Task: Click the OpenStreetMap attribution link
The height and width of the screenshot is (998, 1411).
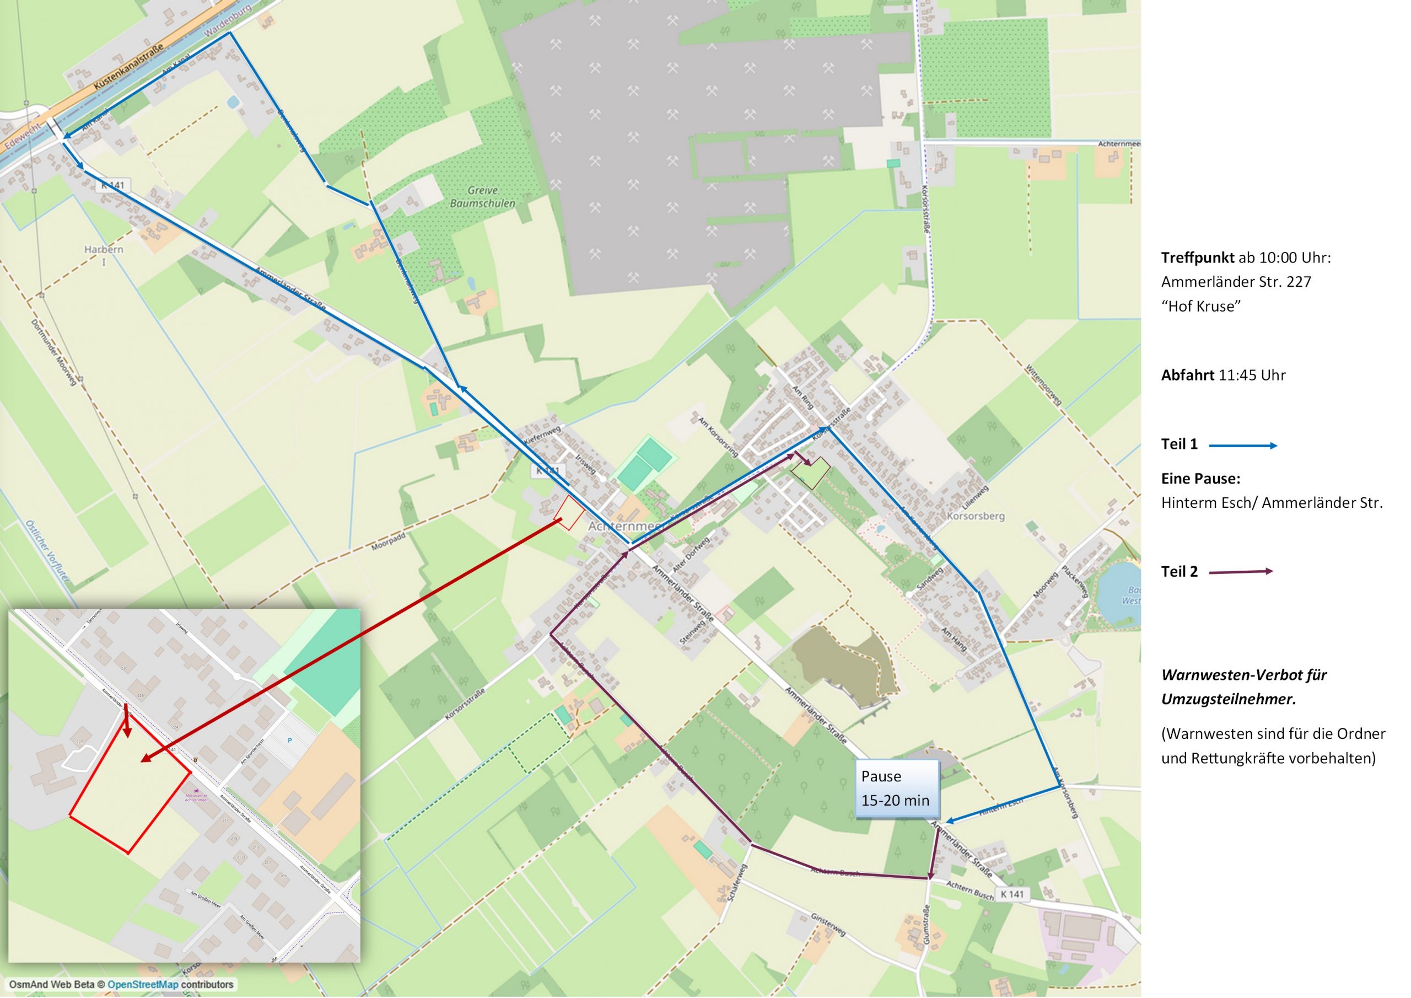Action: pos(143,984)
